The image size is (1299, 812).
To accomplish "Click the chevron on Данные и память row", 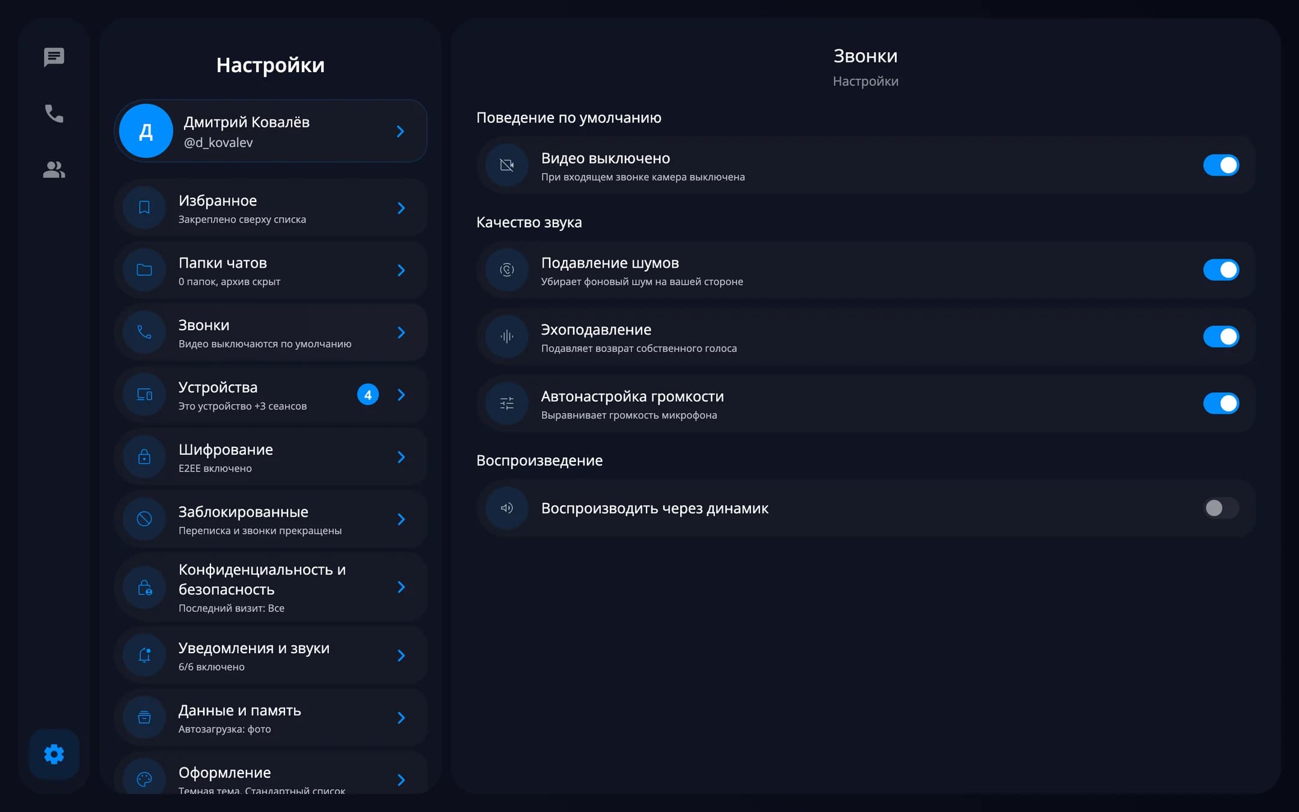I will [401, 718].
